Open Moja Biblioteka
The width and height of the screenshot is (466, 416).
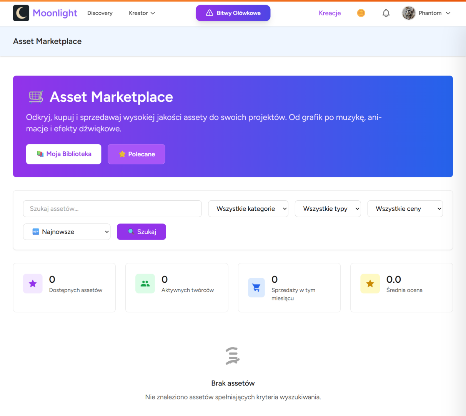64,154
